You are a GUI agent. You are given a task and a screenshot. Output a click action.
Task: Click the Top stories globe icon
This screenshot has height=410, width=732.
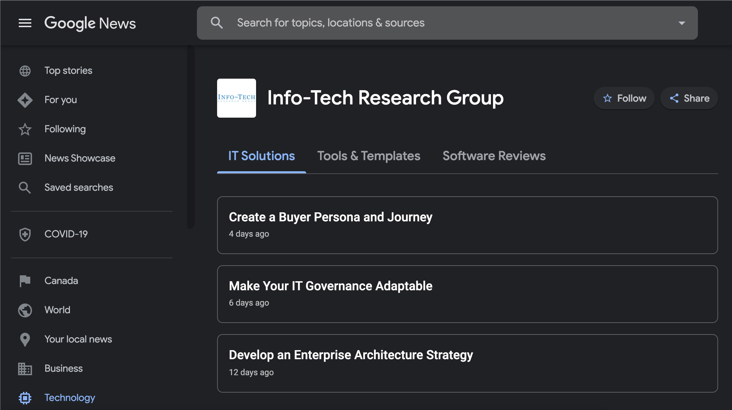tap(25, 71)
